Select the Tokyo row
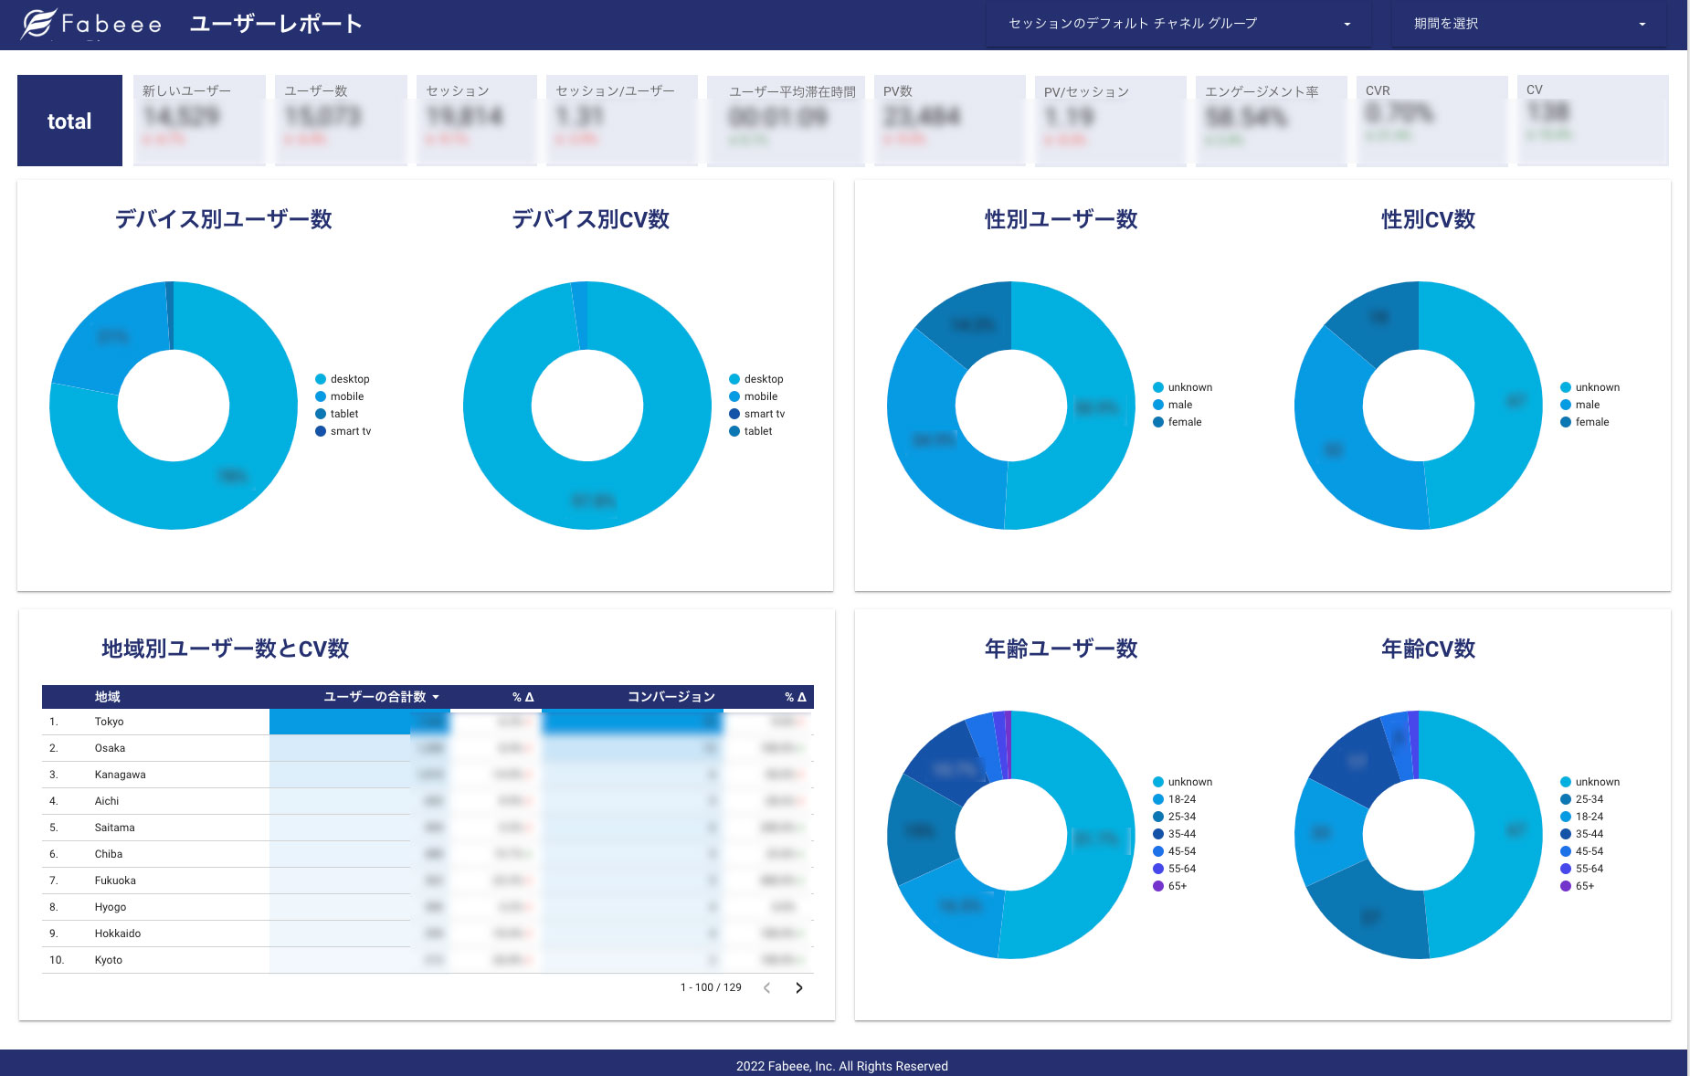The width and height of the screenshot is (1690, 1076). coord(428,722)
